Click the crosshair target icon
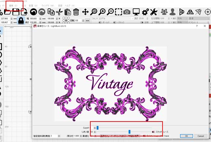211x142 pixels. [x=207, y=12]
